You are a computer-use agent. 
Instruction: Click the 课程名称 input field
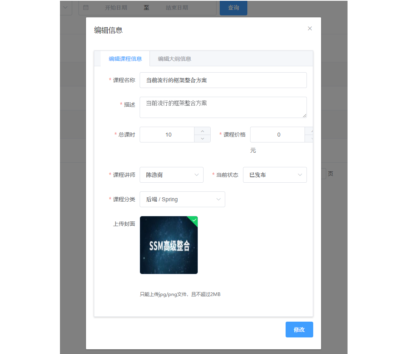(x=223, y=80)
